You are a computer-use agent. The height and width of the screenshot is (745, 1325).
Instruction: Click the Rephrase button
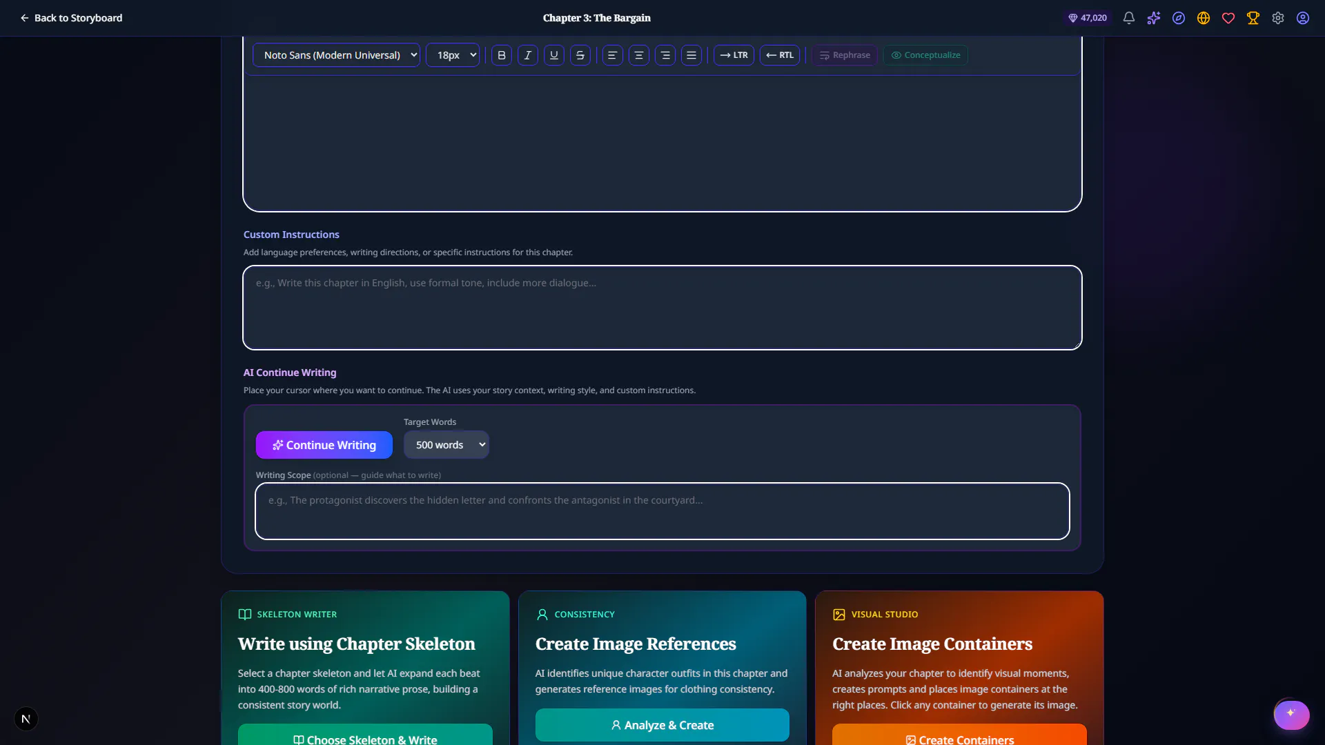coord(845,55)
